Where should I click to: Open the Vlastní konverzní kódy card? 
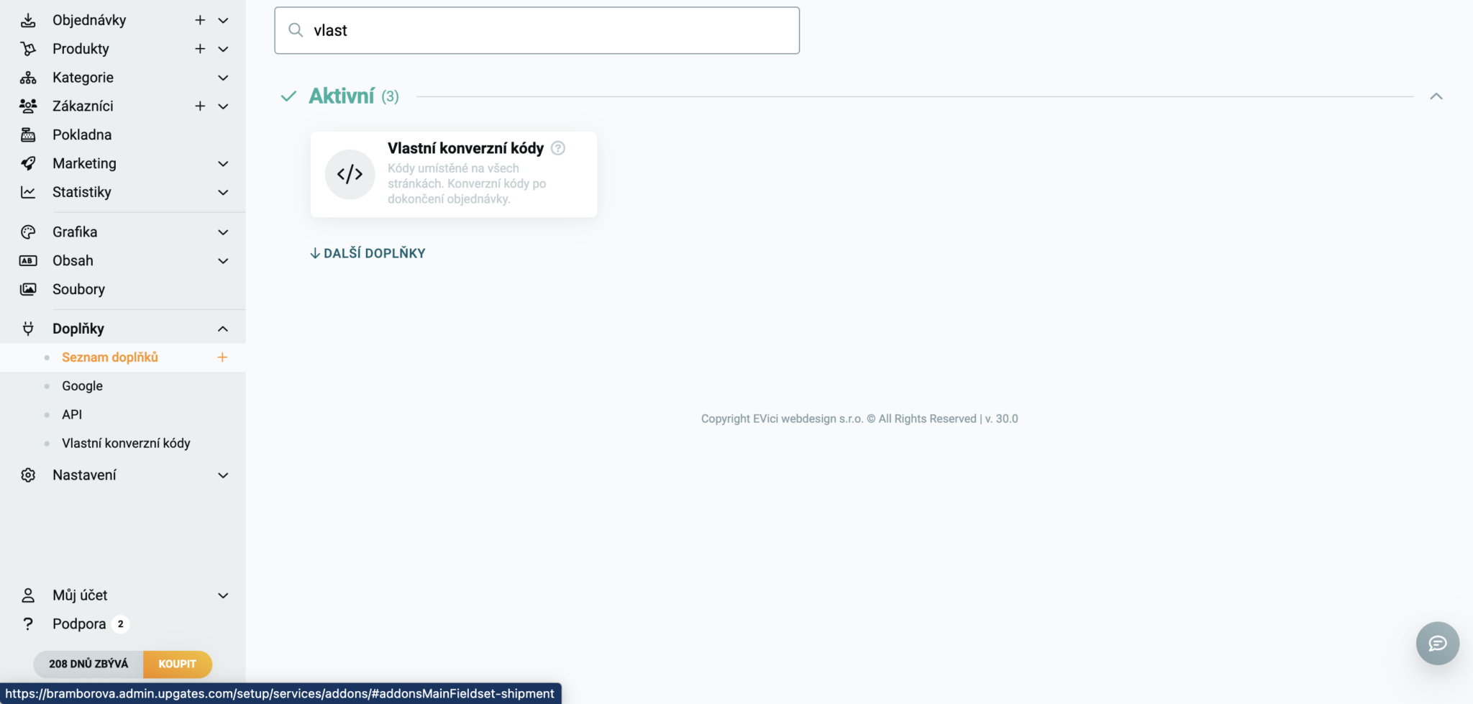454,174
